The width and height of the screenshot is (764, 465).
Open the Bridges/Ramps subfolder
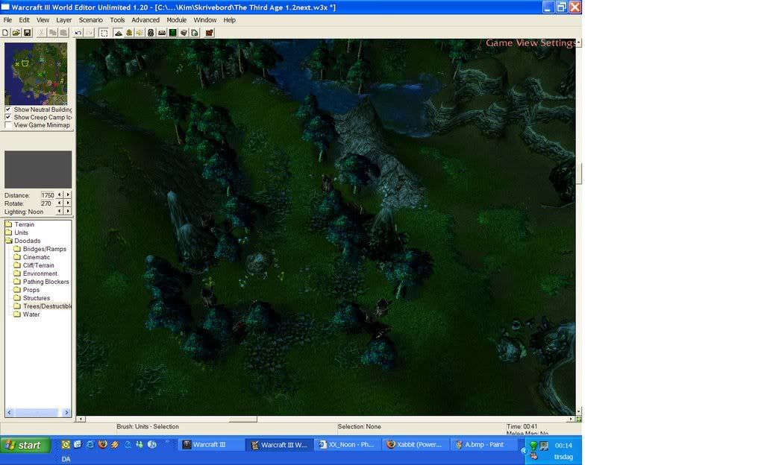point(40,249)
